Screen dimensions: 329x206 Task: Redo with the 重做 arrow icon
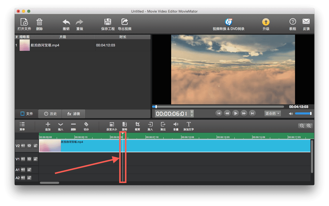pos(79,22)
